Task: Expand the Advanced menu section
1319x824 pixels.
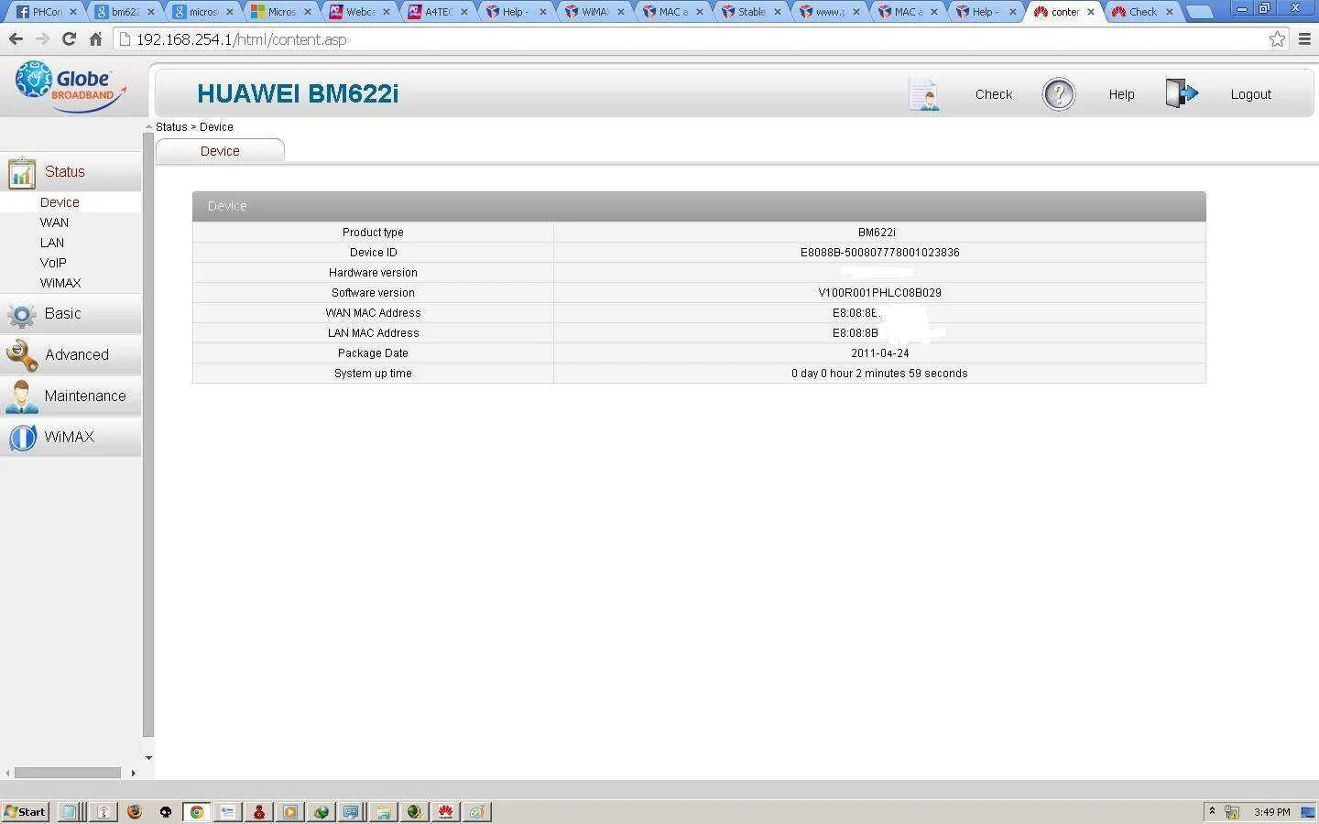Action: (71, 354)
